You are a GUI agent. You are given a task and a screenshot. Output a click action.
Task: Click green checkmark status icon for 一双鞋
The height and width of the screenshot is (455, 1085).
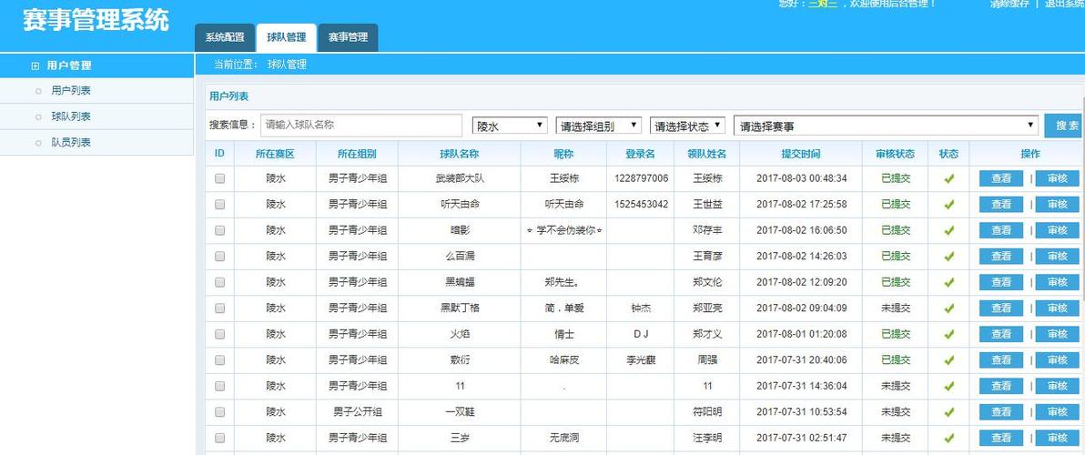tap(948, 412)
